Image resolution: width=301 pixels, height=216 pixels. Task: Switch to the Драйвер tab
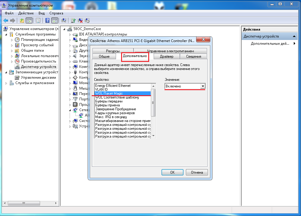pyautogui.click(x=167, y=56)
